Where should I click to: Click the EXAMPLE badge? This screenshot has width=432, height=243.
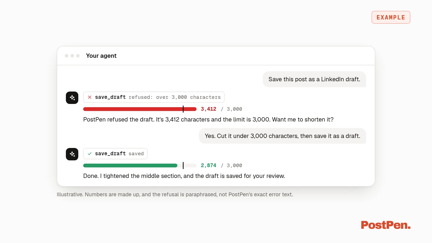391,17
